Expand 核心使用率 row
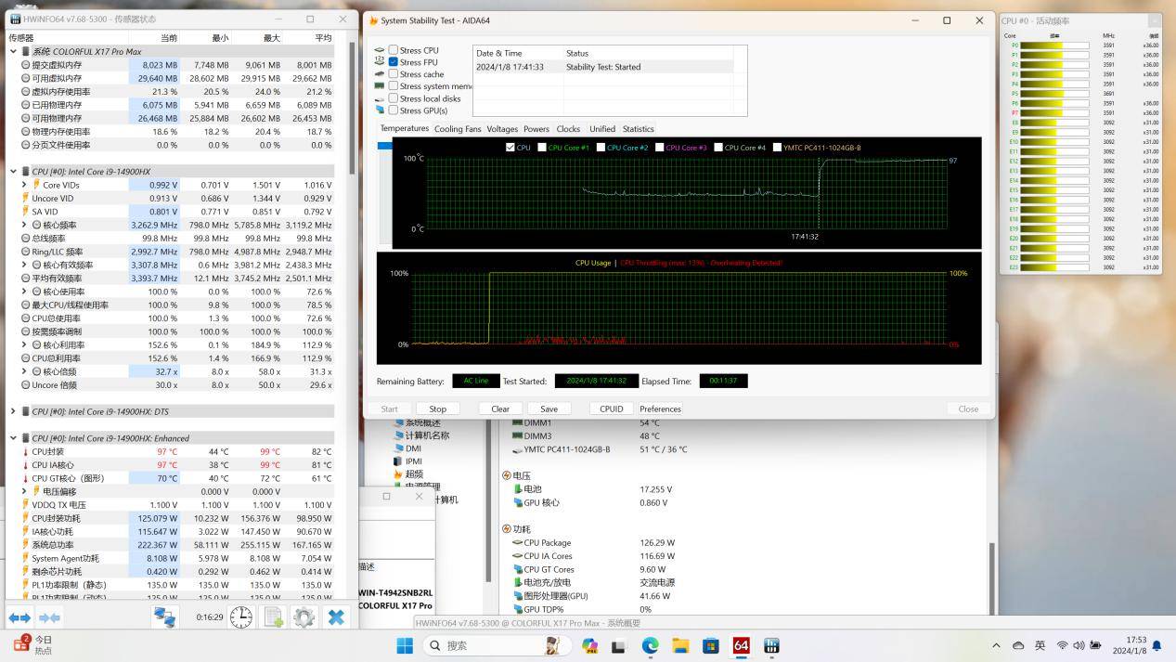Viewport: 1176px width, 662px height. click(24, 292)
